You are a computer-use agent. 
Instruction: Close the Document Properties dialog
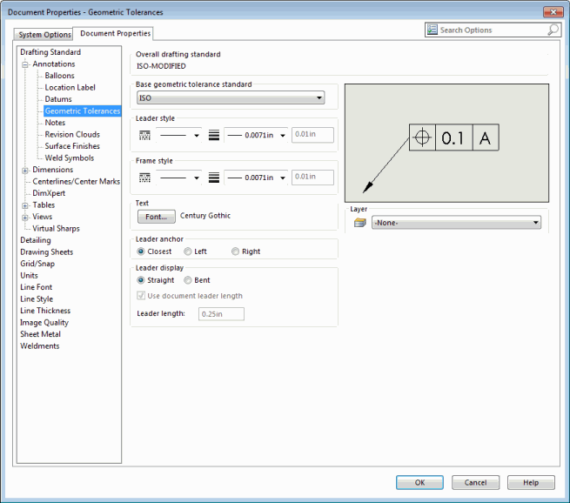click(x=553, y=12)
